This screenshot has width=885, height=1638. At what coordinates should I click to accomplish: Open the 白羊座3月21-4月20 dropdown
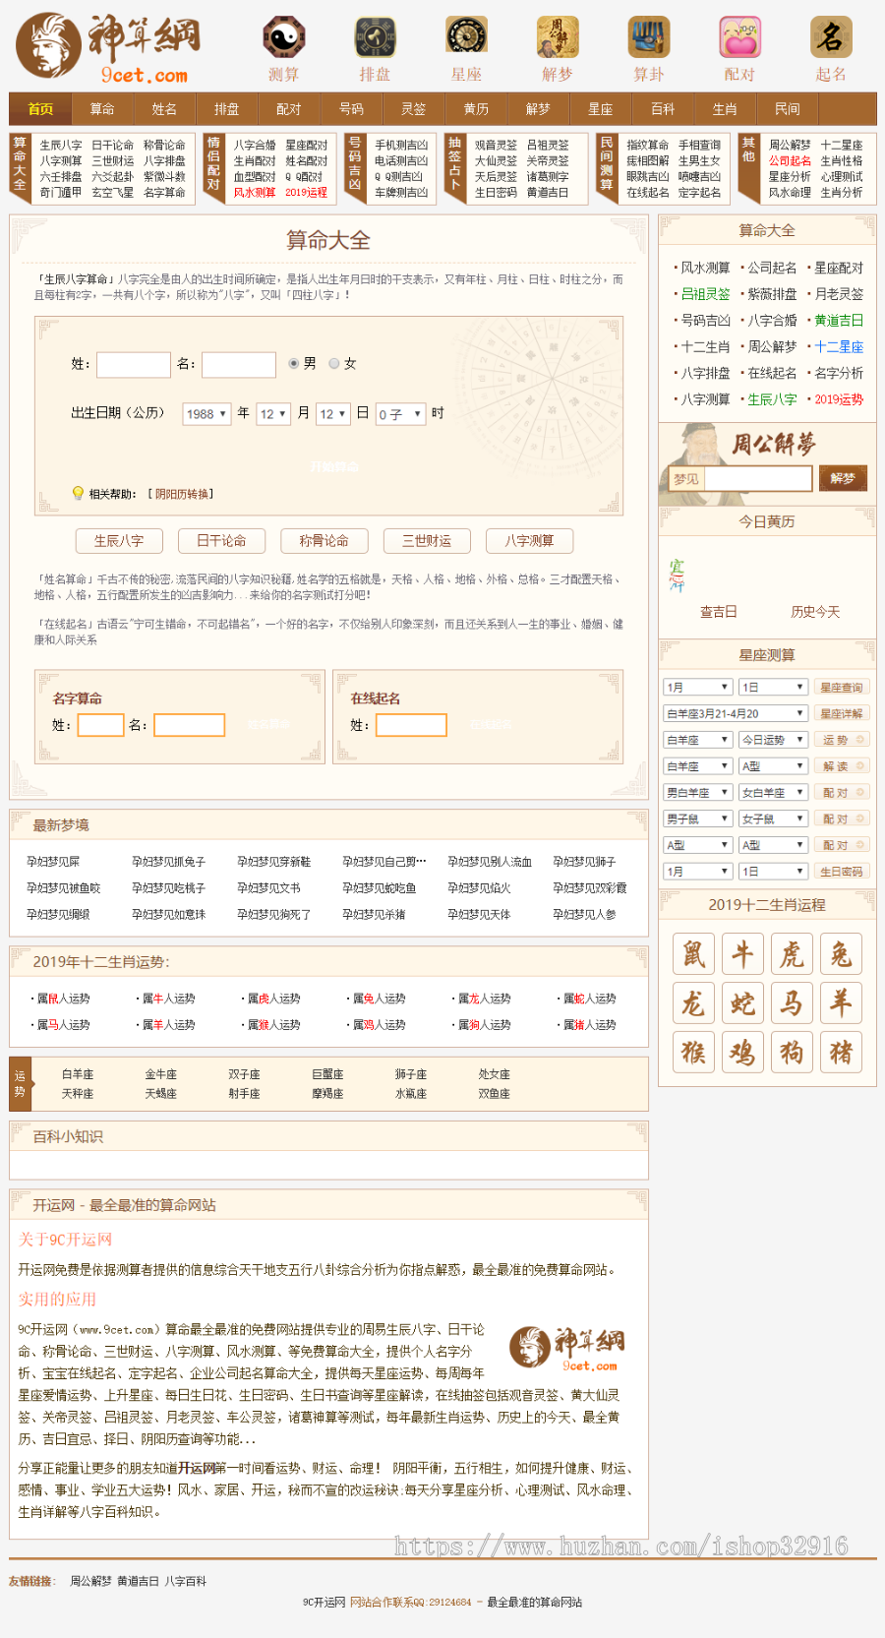tap(736, 713)
